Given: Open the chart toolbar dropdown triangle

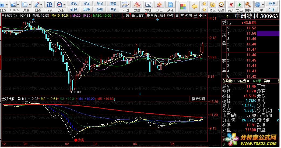Looking at the screenshot, I should (205, 16).
